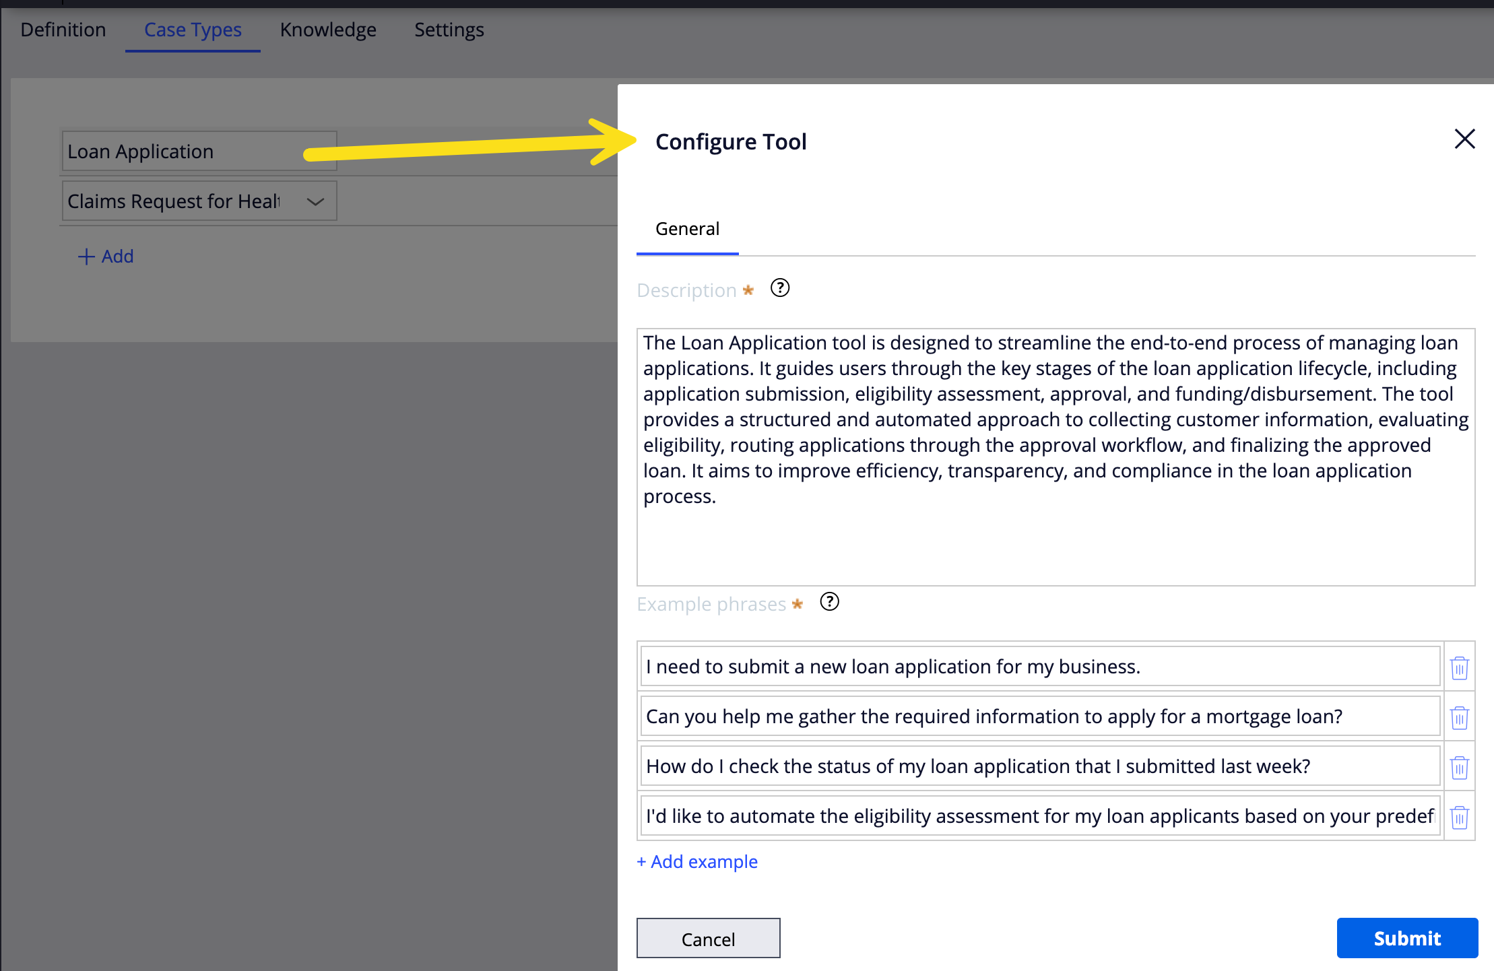Delete the loan status check example phrase
This screenshot has width=1494, height=971.
pyautogui.click(x=1459, y=767)
